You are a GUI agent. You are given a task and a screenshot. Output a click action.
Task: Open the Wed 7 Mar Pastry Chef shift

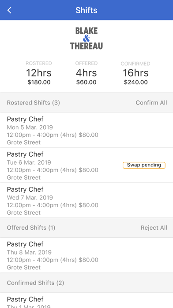pos(86,200)
